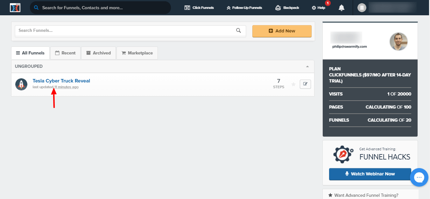Click the Add New button
Viewport: 430px width, 199px height.
pyautogui.click(x=282, y=31)
